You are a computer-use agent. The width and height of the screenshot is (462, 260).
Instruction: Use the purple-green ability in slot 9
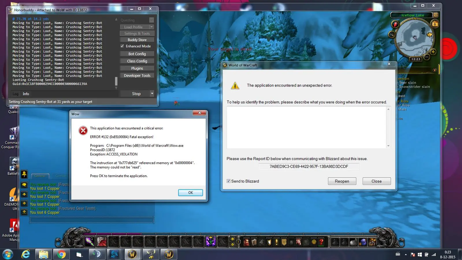[x=211, y=241]
